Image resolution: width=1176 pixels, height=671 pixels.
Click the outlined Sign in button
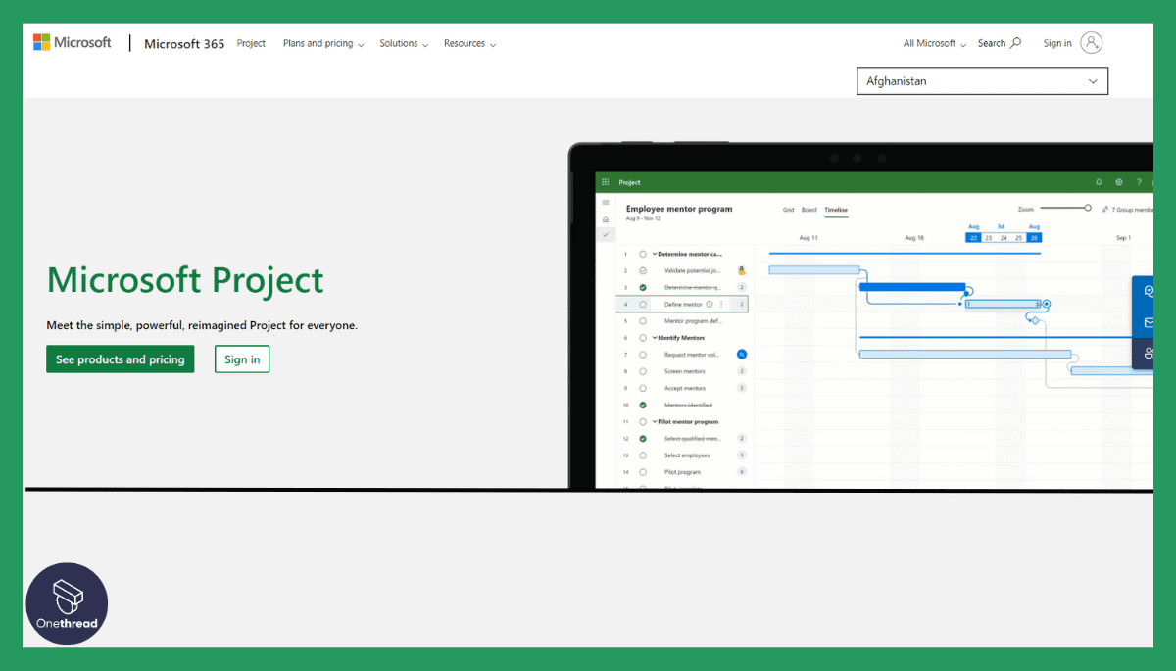click(x=242, y=359)
